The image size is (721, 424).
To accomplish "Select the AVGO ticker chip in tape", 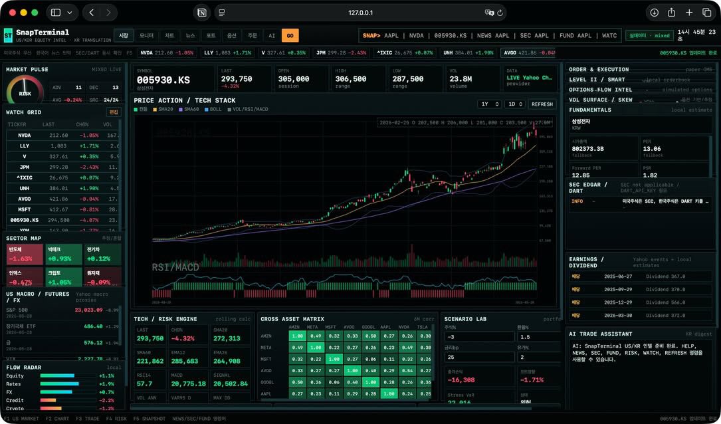I will [x=528, y=53].
